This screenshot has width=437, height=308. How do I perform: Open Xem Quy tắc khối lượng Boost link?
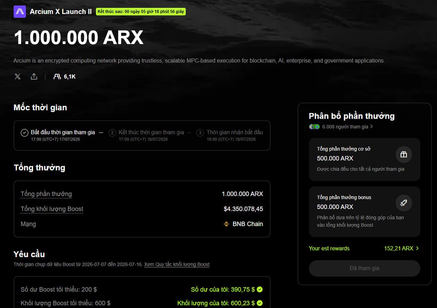(x=177, y=264)
